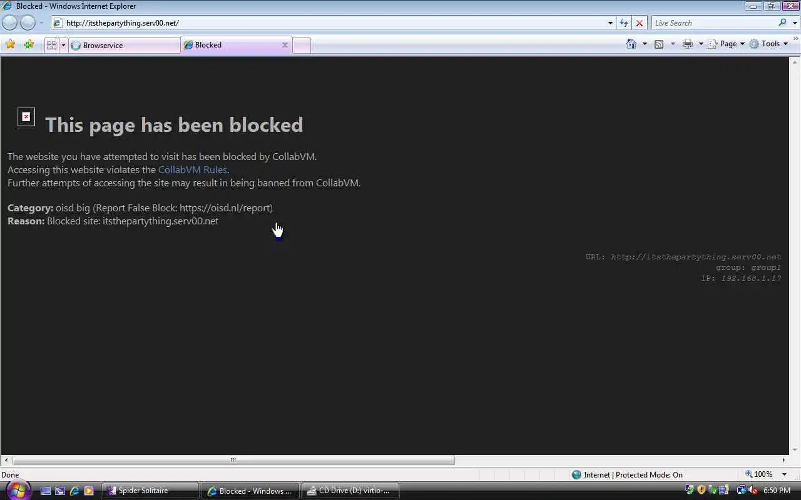Screen dimensions: 801x500
Task: Click horizontal scrollbar left arrow
Action: 6,460
